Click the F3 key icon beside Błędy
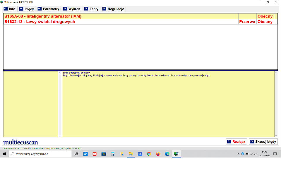Screen dimensions: 281x175 (21, 8)
